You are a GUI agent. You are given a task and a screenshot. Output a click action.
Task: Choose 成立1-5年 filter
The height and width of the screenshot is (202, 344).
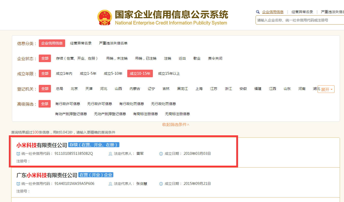point(88,73)
